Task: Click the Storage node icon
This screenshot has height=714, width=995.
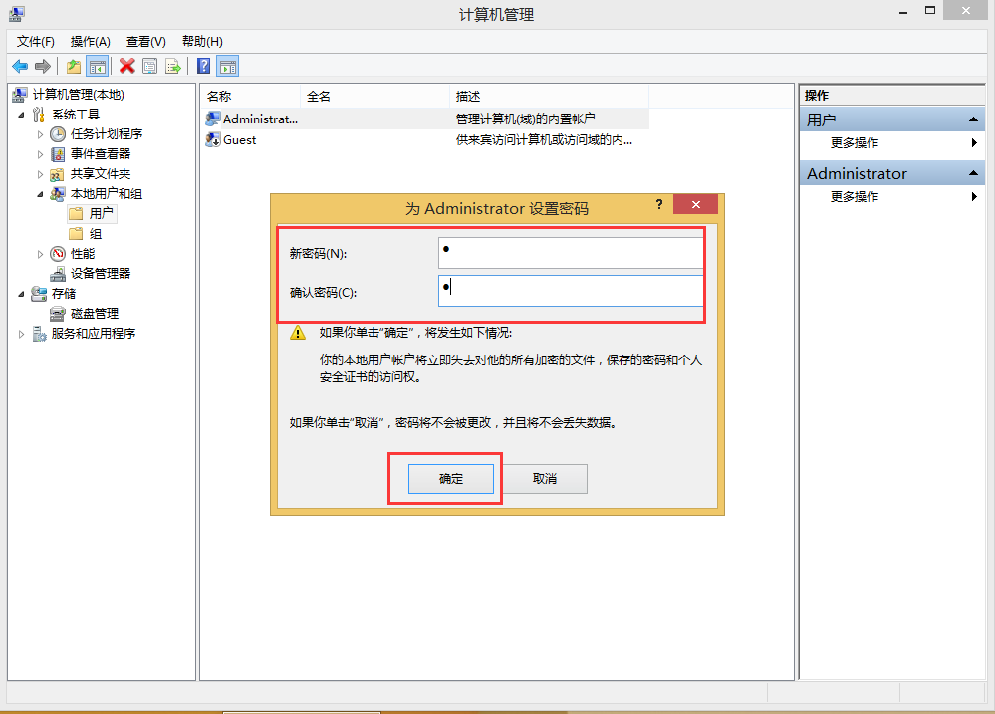Action: (x=39, y=294)
